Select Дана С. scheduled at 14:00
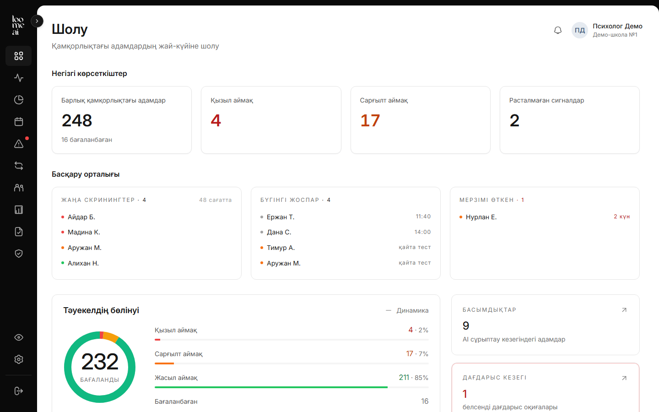The height and width of the screenshot is (412, 659). (x=346, y=232)
